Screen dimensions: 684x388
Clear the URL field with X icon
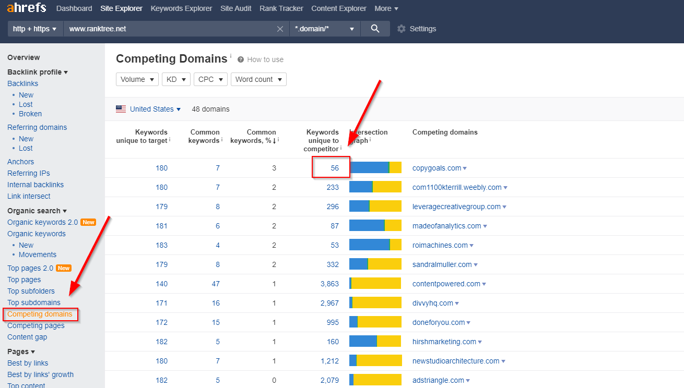coord(280,29)
